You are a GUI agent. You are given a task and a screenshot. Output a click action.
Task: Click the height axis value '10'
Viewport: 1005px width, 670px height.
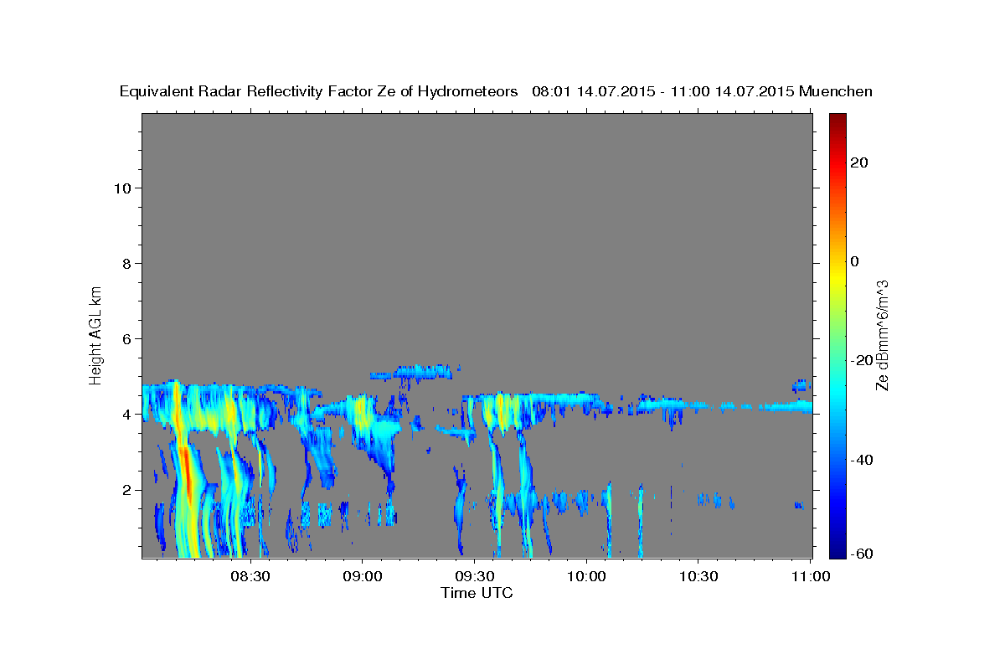tap(124, 188)
